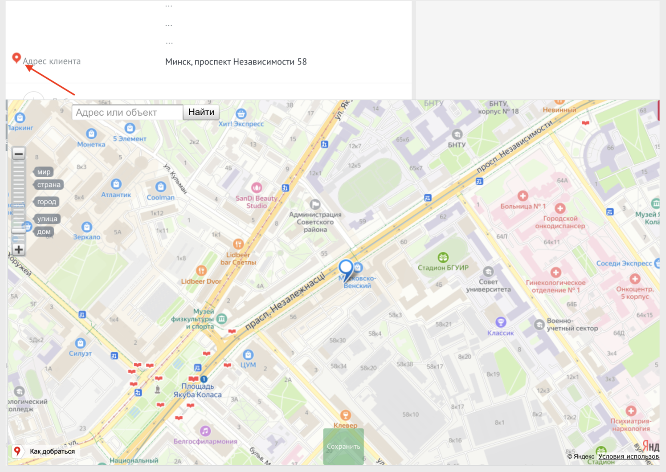This screenshot has width=666, height=472.
Task: Click the Coolman store icon
Action: [160, 187]
